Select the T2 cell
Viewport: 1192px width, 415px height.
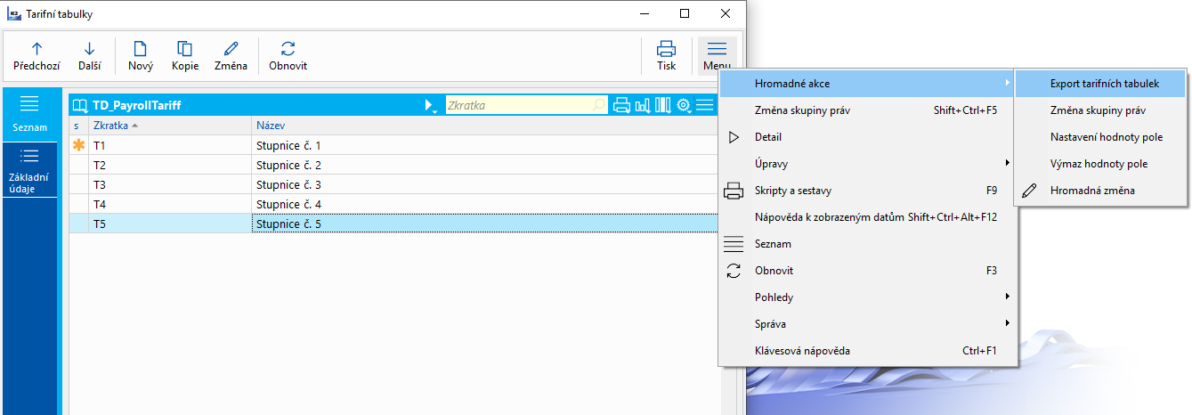(x=170, y=165)
